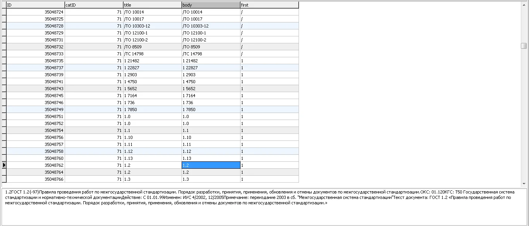Click the title cell "1 5652"
This screenshot has width=529, height=226.
click(152, 89)
